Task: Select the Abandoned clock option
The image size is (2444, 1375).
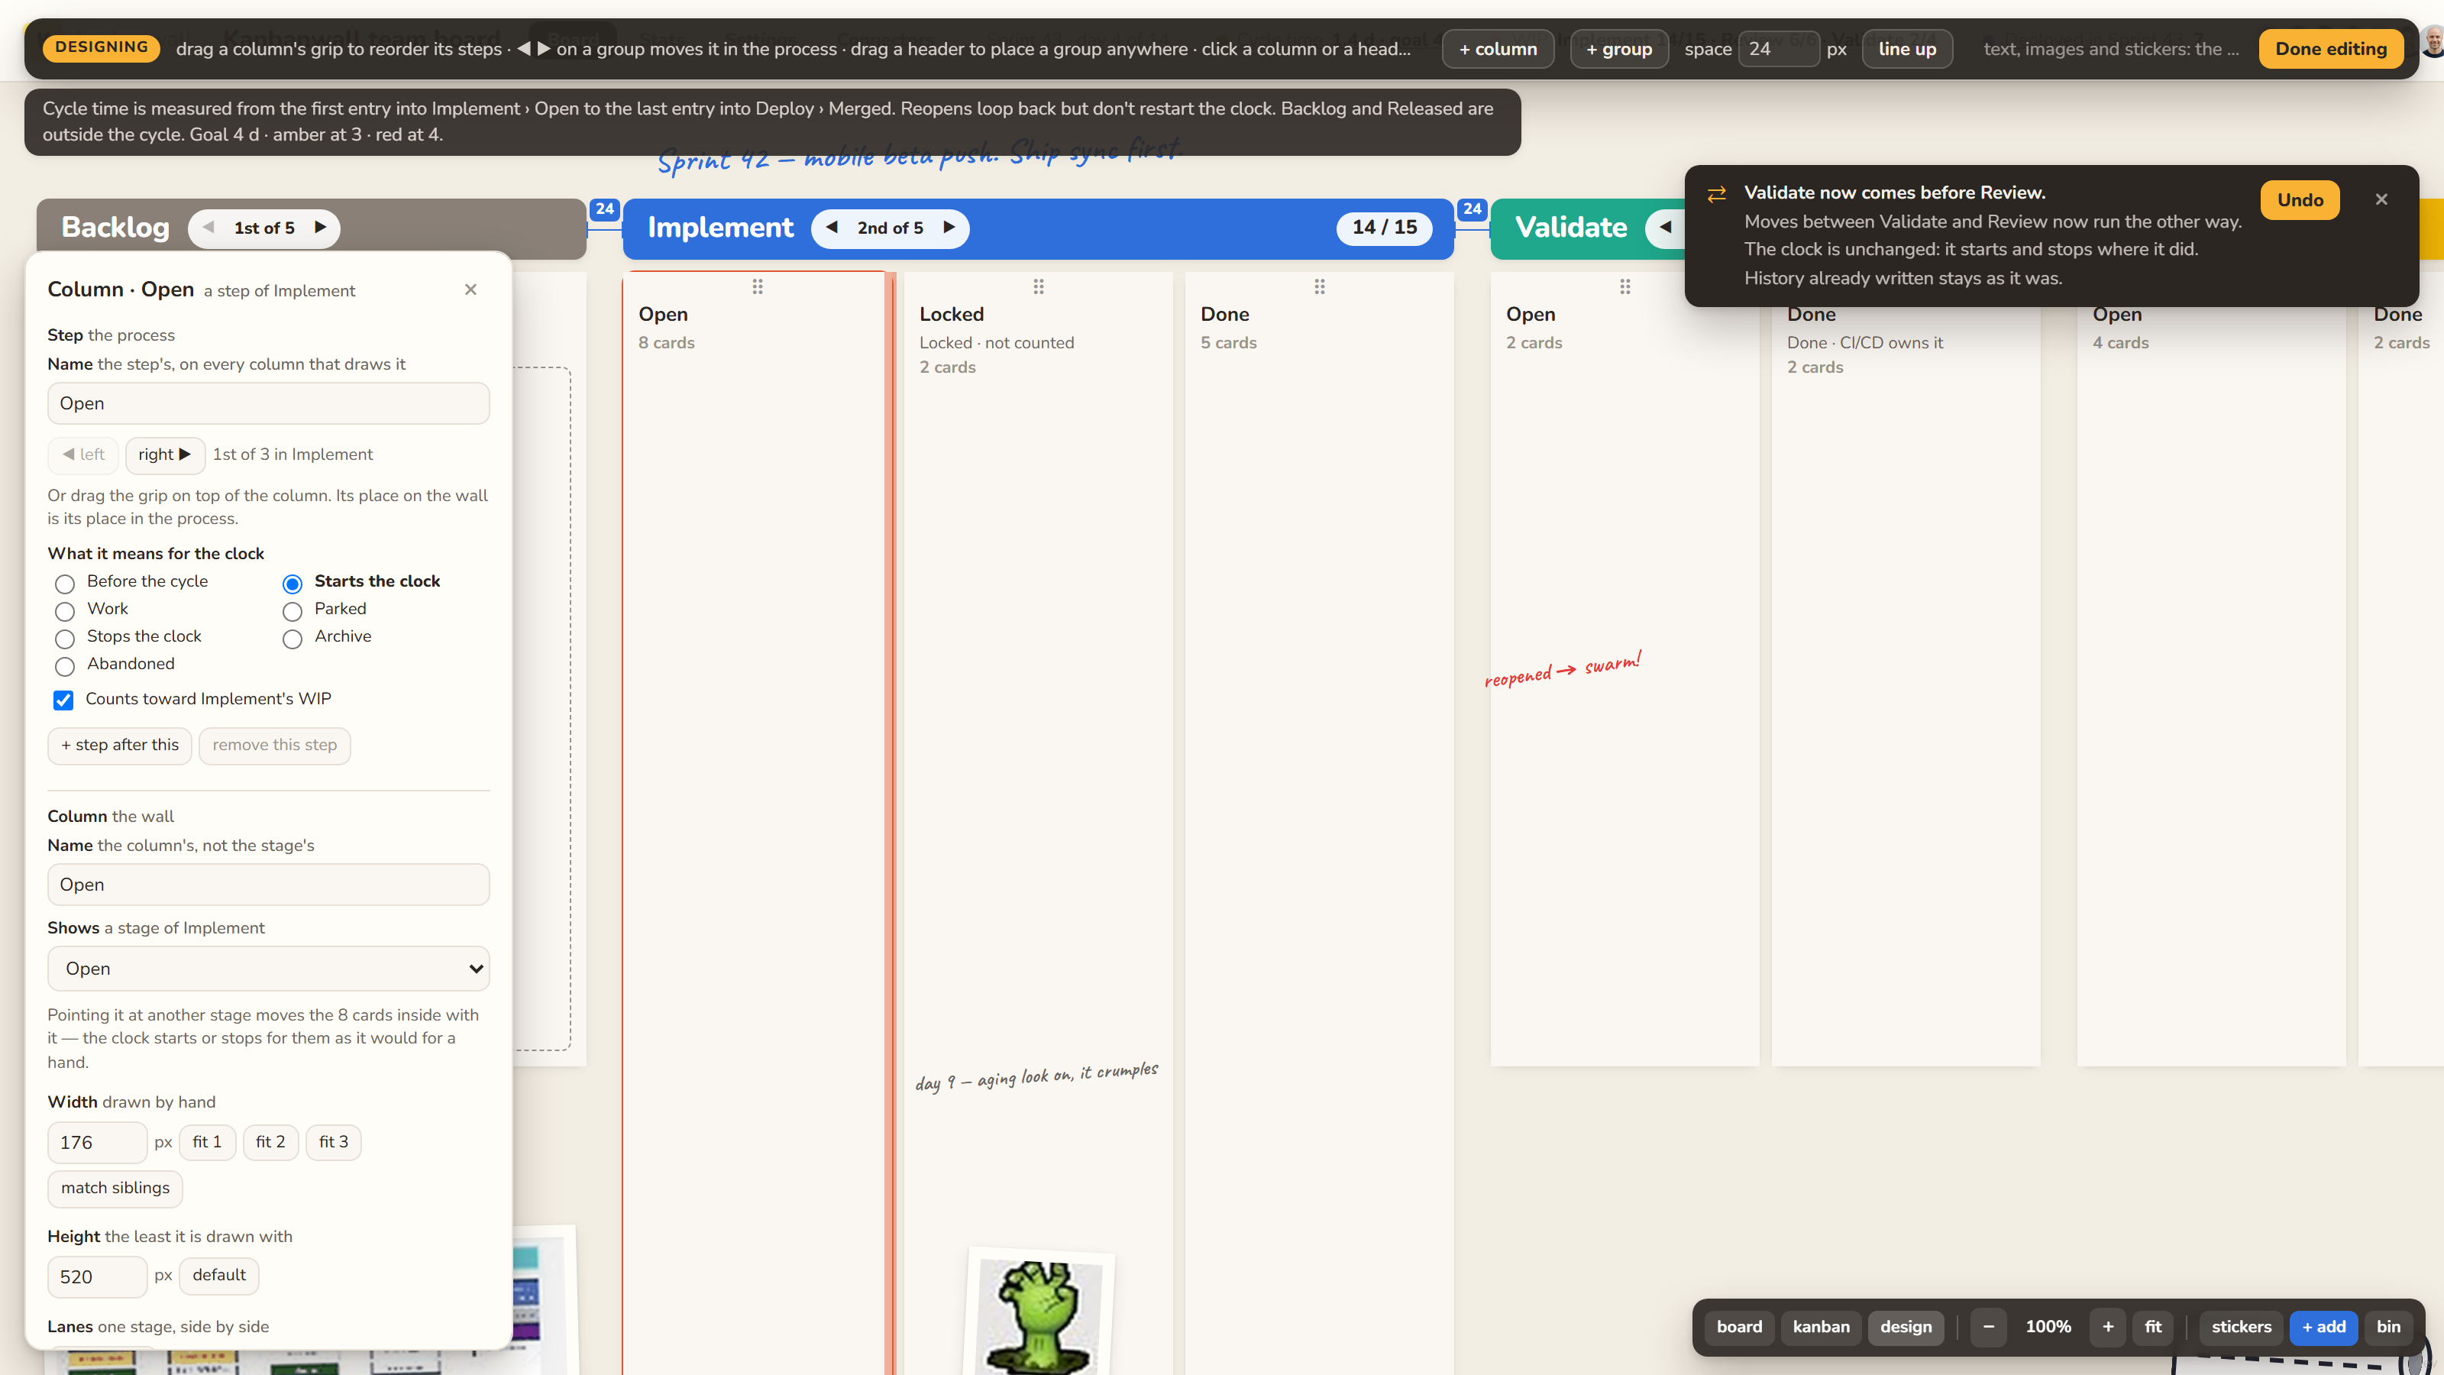Action: coord(64,666)
